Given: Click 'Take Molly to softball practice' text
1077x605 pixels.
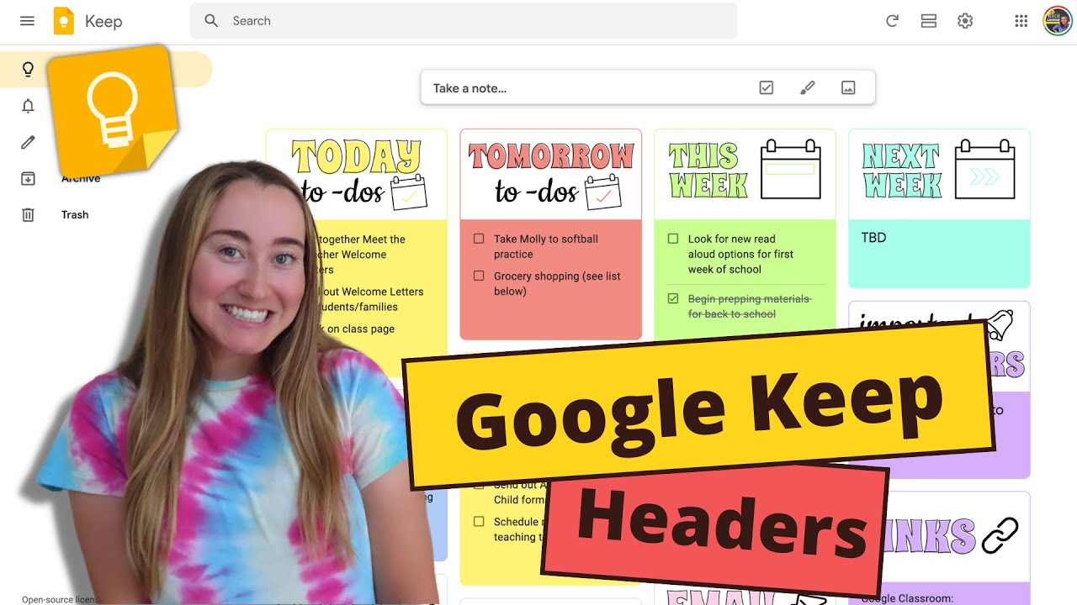Looking at the screenshot, I should click(546, 246).
